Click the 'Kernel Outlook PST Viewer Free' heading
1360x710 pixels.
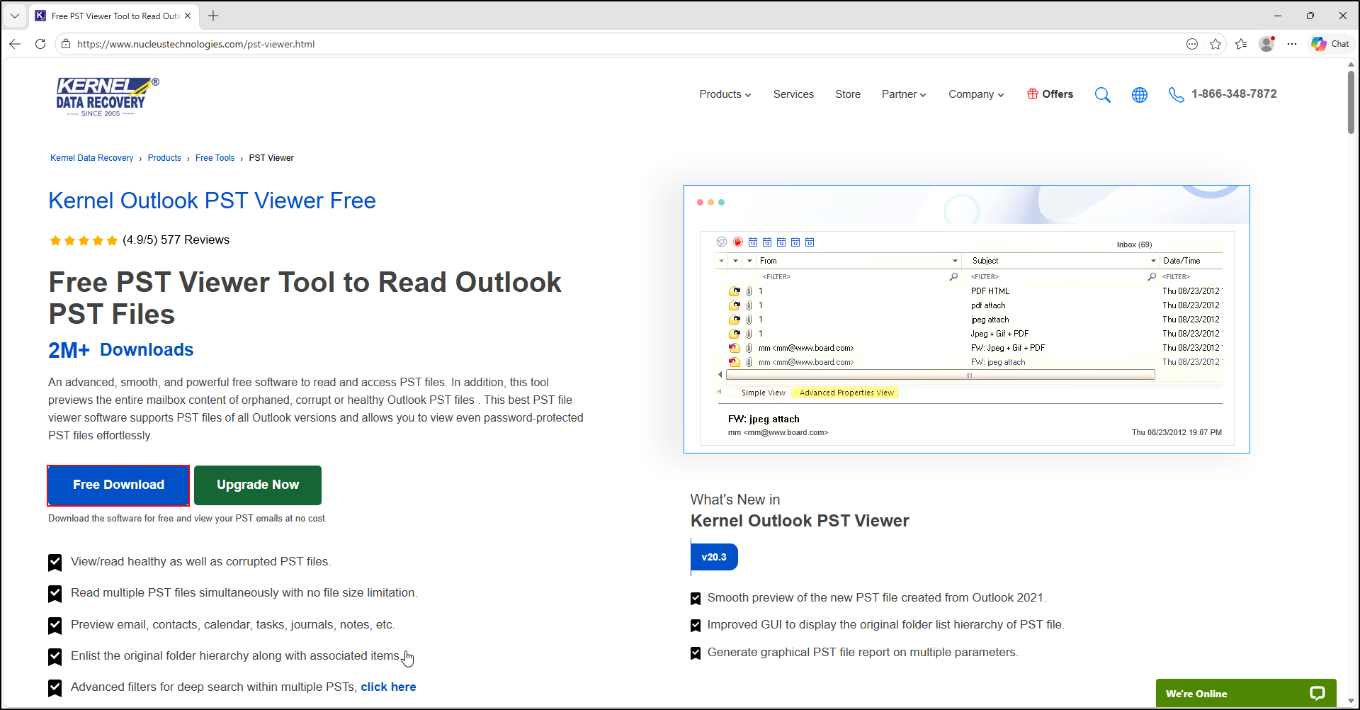tap(212, 201)
